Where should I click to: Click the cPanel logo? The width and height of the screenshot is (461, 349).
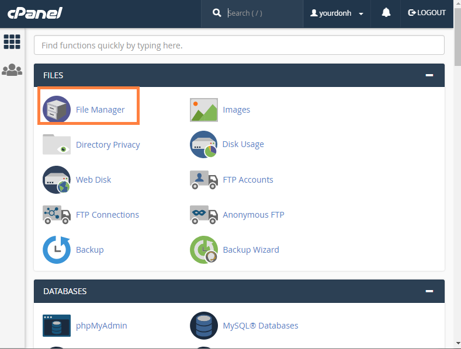coord(35,13)
